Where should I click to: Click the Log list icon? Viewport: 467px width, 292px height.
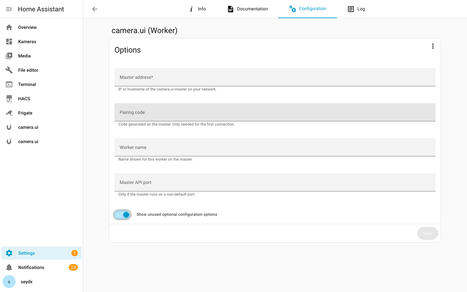point(351,9)
